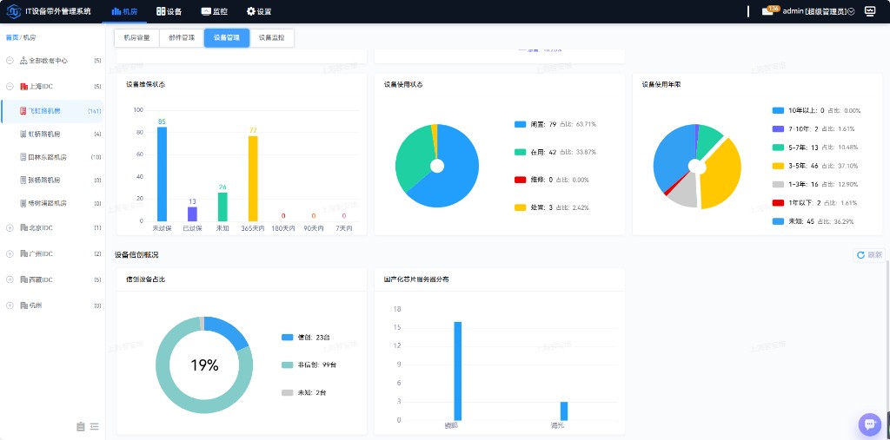This screenshot has height=440, width=890.
Task: Click the yellow 3-5年 pie slice
Action: 722,175
